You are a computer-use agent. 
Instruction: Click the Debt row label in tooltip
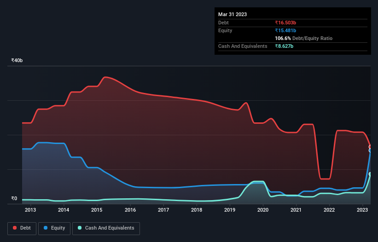(x=223, y=23)
